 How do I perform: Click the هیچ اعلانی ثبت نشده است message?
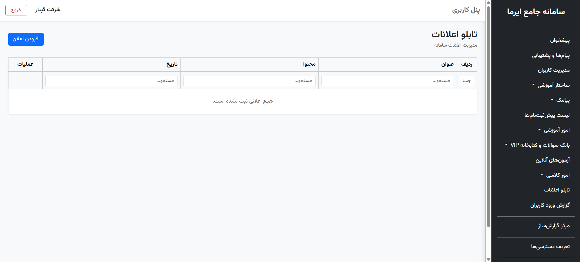(243, 101)
